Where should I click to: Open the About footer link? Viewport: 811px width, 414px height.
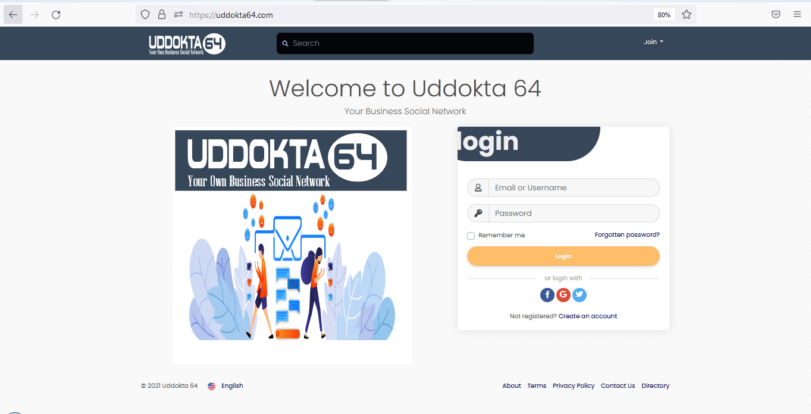coord(512,386)
